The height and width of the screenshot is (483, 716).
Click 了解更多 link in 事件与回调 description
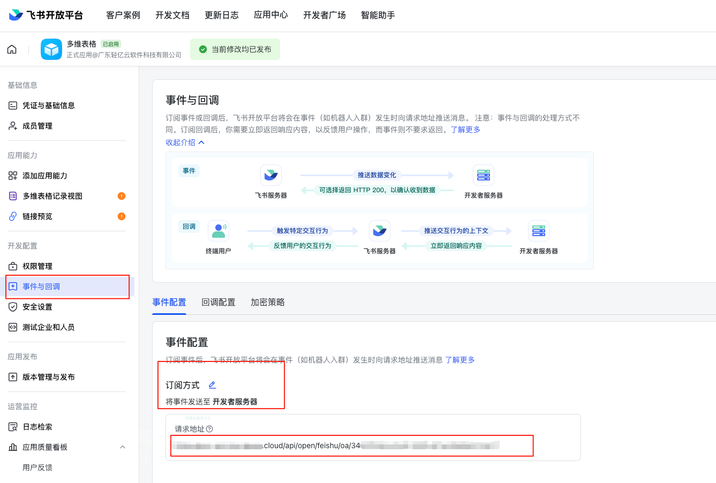pos(465,130)
